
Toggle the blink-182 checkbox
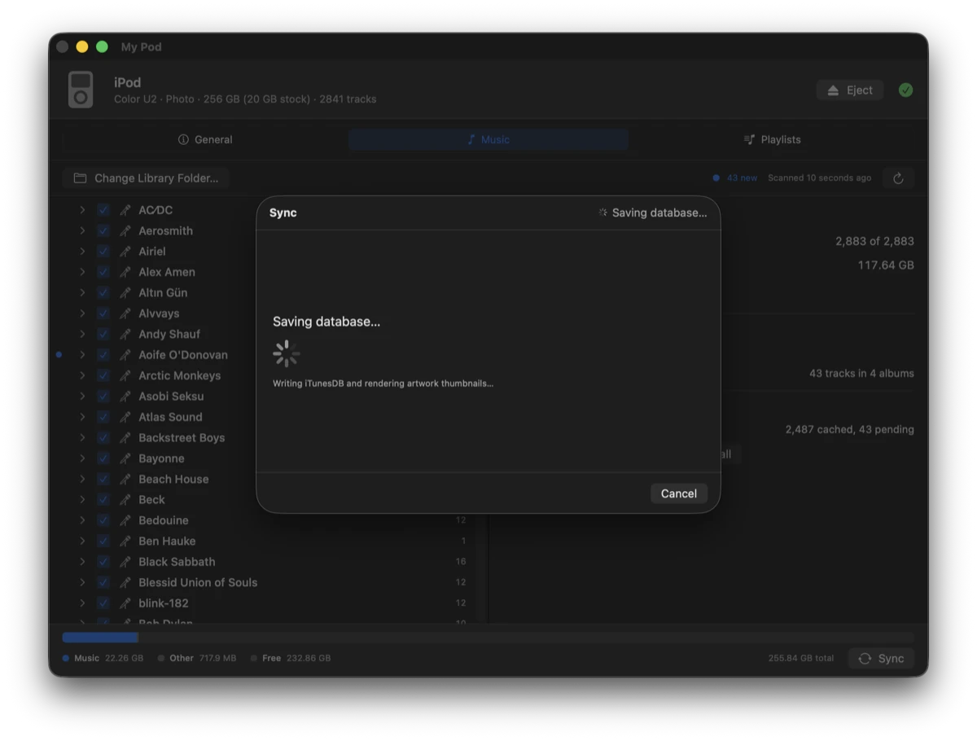tap(103, 603)
